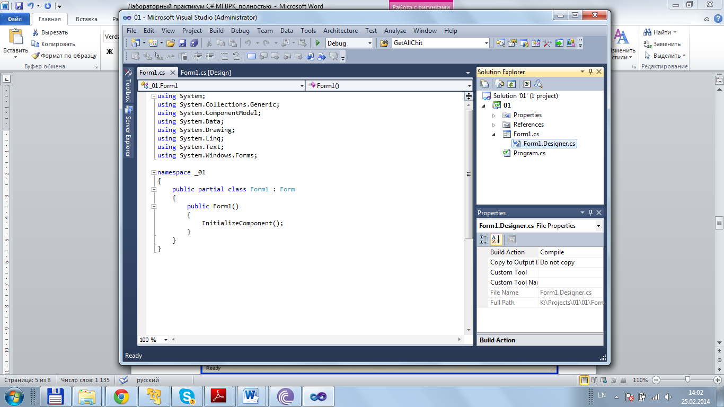Click Найти in Word editing group

click(x=660, y=32)
